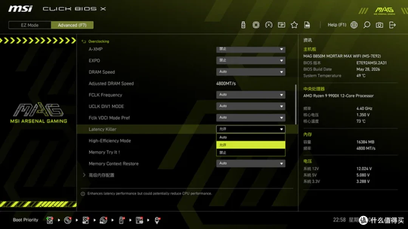This screenshot has height=229, width=408.
Task: Change language via the globe icon
Action: pos(354,25)
